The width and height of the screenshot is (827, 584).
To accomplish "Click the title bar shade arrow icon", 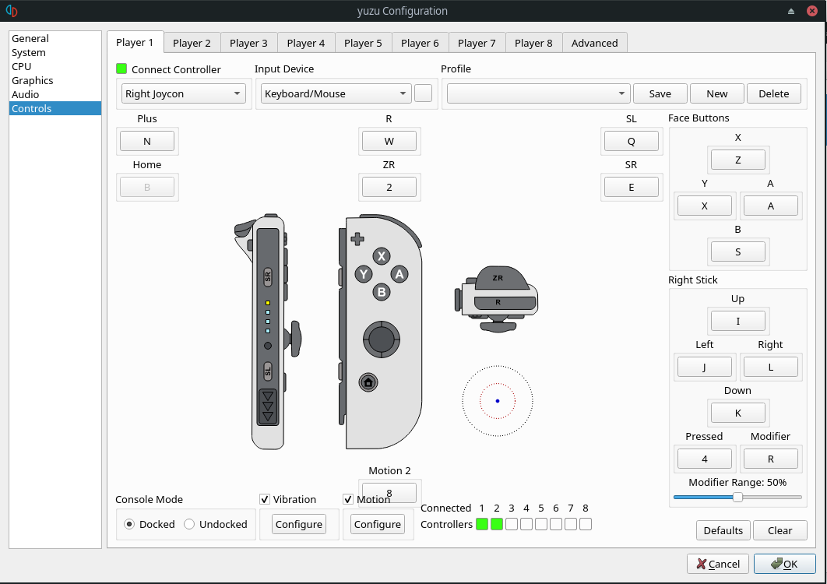I will point(791,11).
